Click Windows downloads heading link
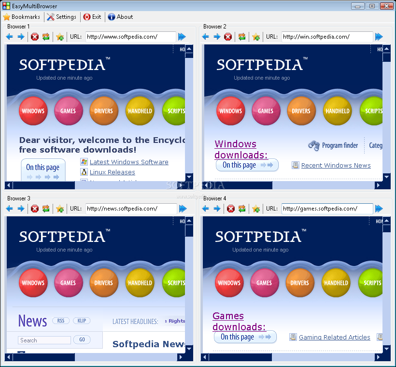 click(x=240, y=149)
